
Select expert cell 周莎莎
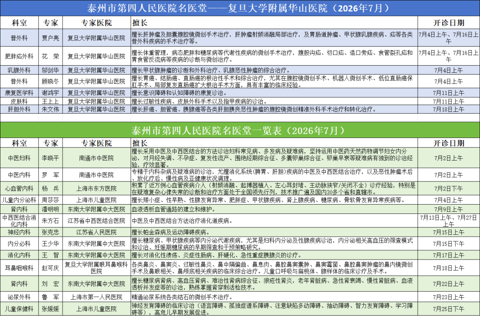click(51, 200)
